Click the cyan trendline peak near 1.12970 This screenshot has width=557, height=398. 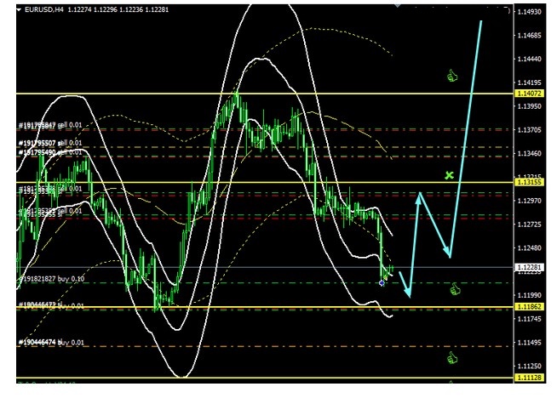tap(419, 195)
